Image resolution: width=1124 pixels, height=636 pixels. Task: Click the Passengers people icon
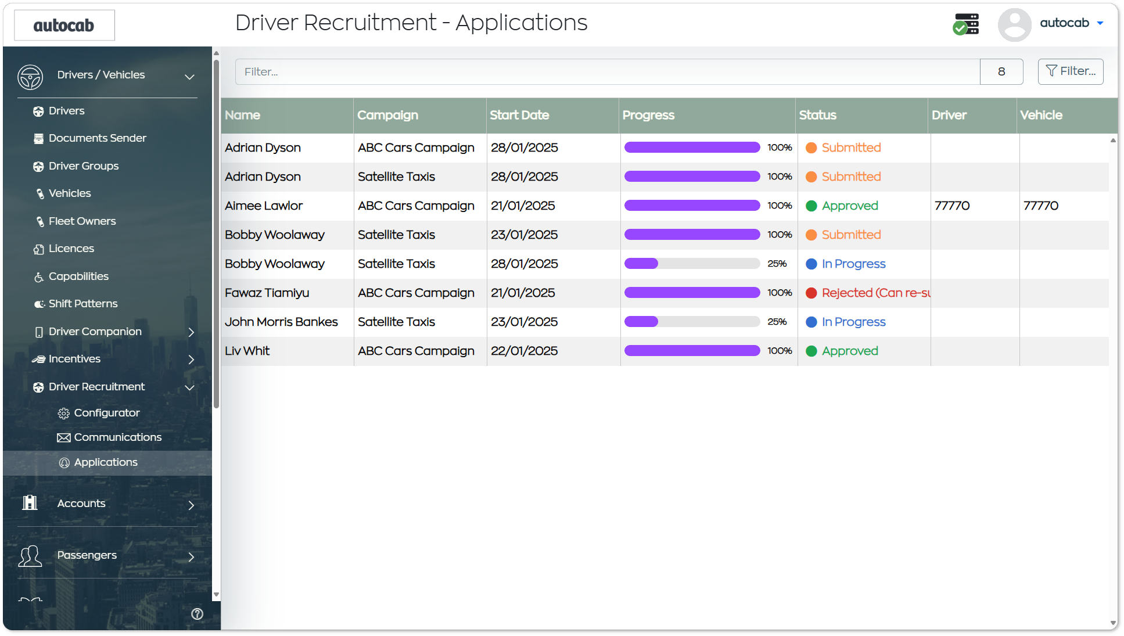[x=30, y=556]
